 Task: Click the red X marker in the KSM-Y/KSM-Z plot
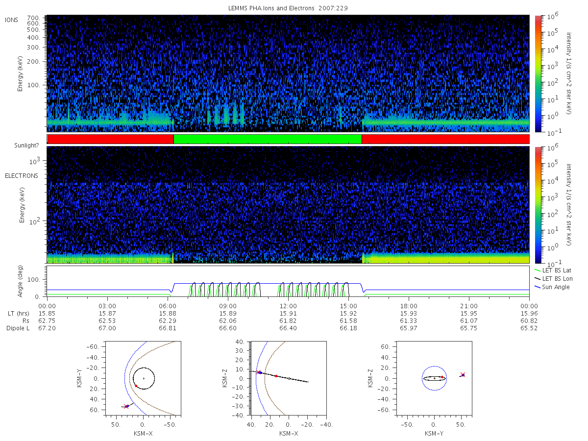coord(463,374)
